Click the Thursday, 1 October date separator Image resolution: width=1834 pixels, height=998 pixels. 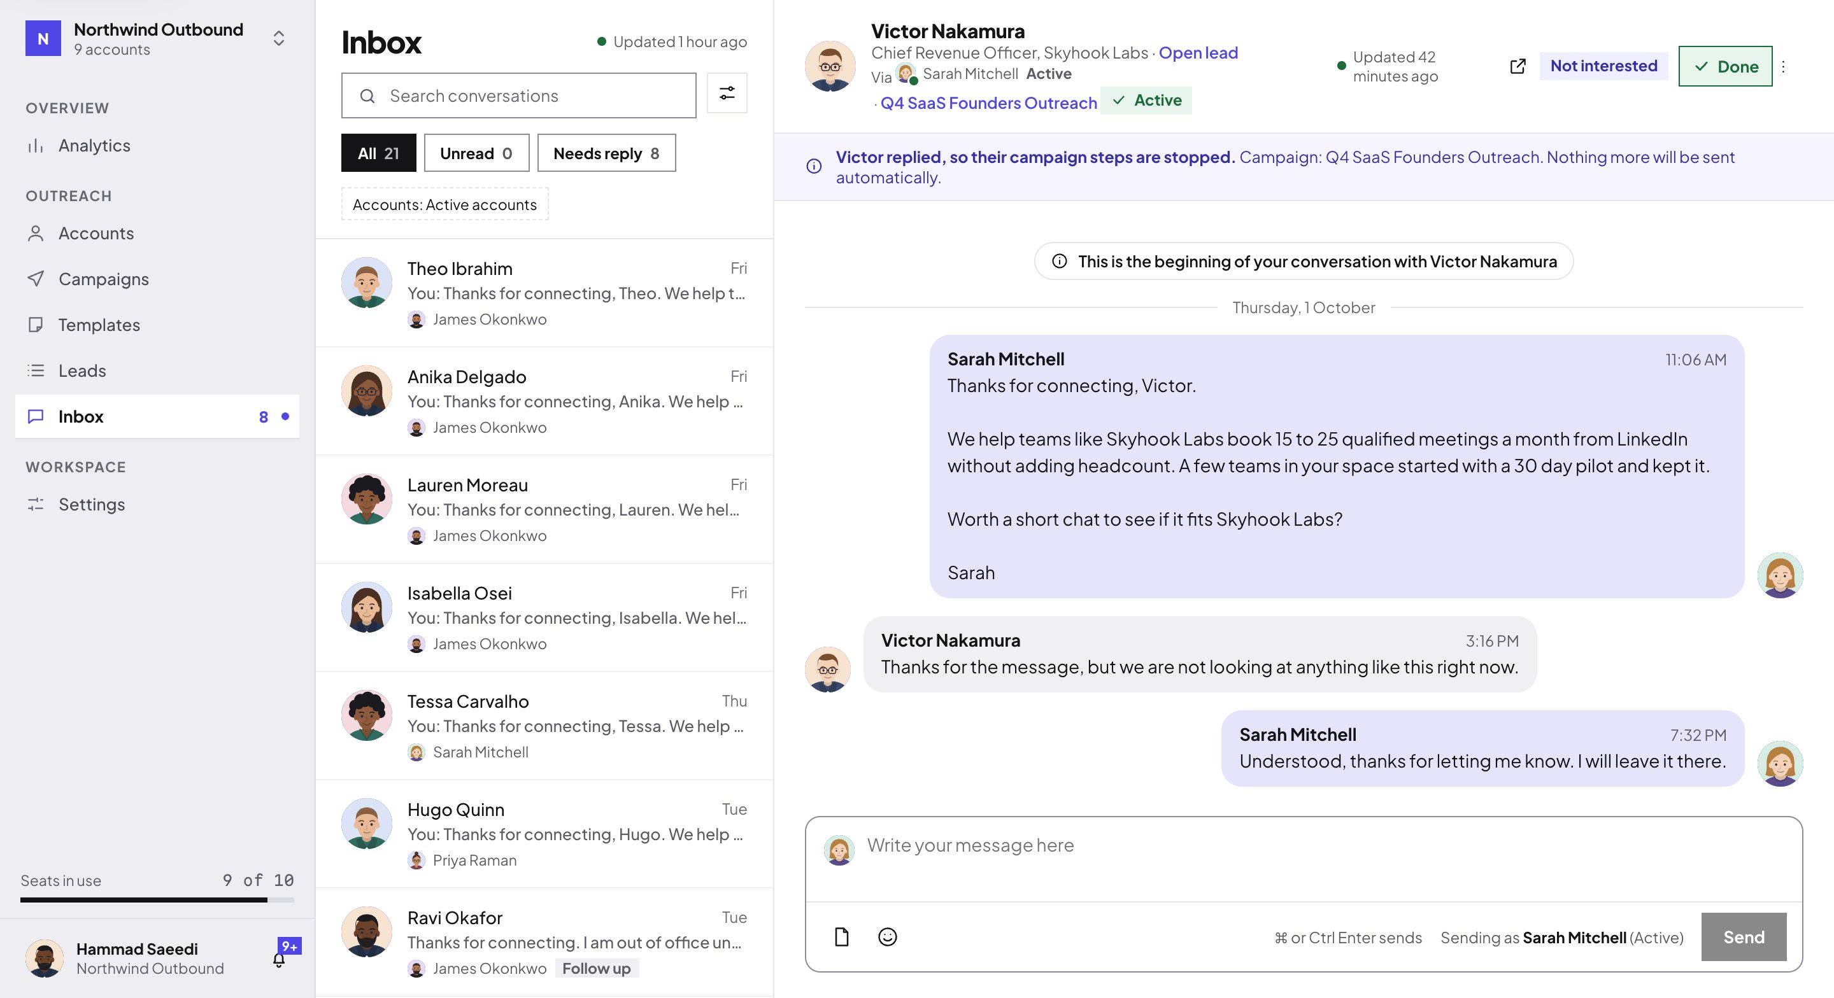point(1304,307)
